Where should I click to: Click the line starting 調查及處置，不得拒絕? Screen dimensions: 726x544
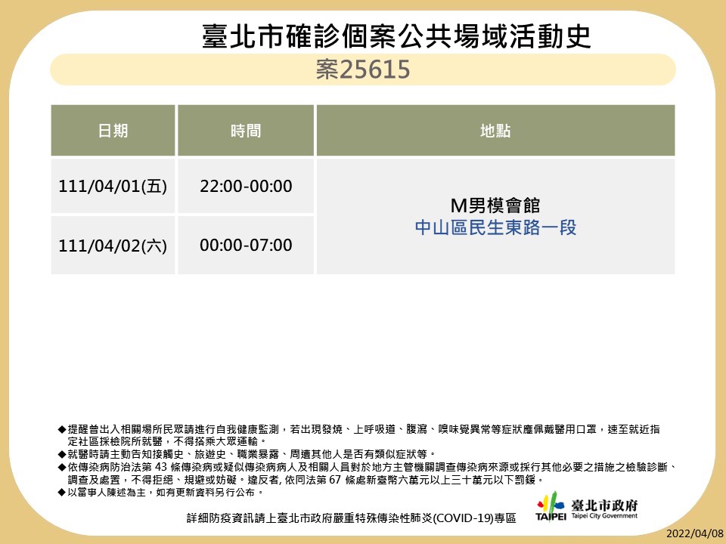pos(306,480)
